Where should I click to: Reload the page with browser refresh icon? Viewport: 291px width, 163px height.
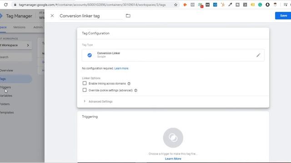[x=6, y=5]
